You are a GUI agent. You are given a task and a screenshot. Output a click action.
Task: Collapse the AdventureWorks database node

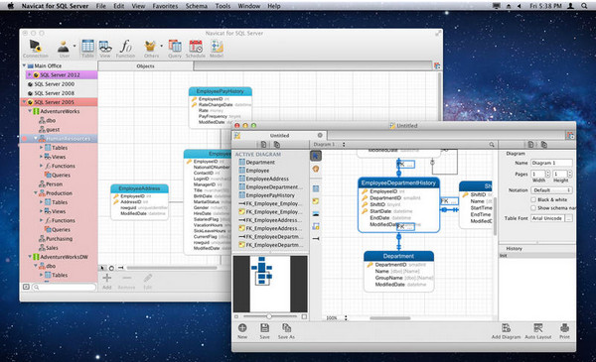tap(30, 111)
